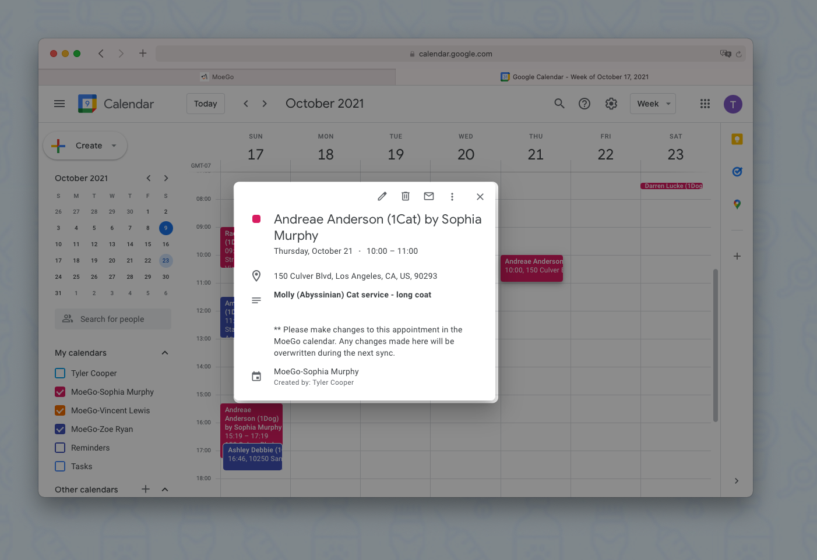Open the Settings gear menu
The width and height of the screenshot is (817, 560).
click(611, 104)
